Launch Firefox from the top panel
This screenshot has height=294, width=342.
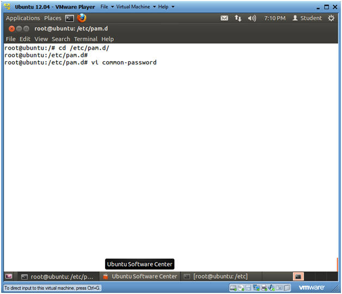pyautogui.click(x=82, y=18)
